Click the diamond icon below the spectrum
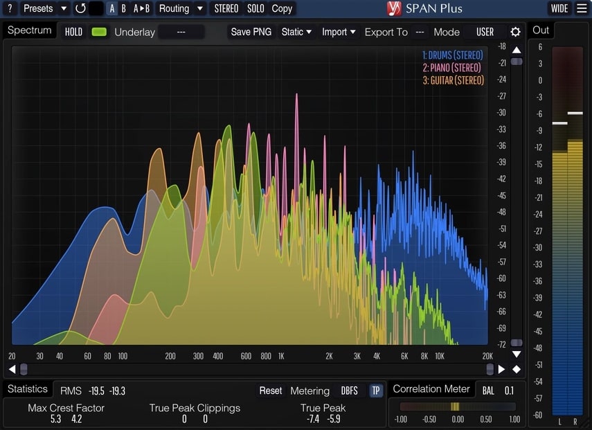The image size is (592, 430). [517, 369]
